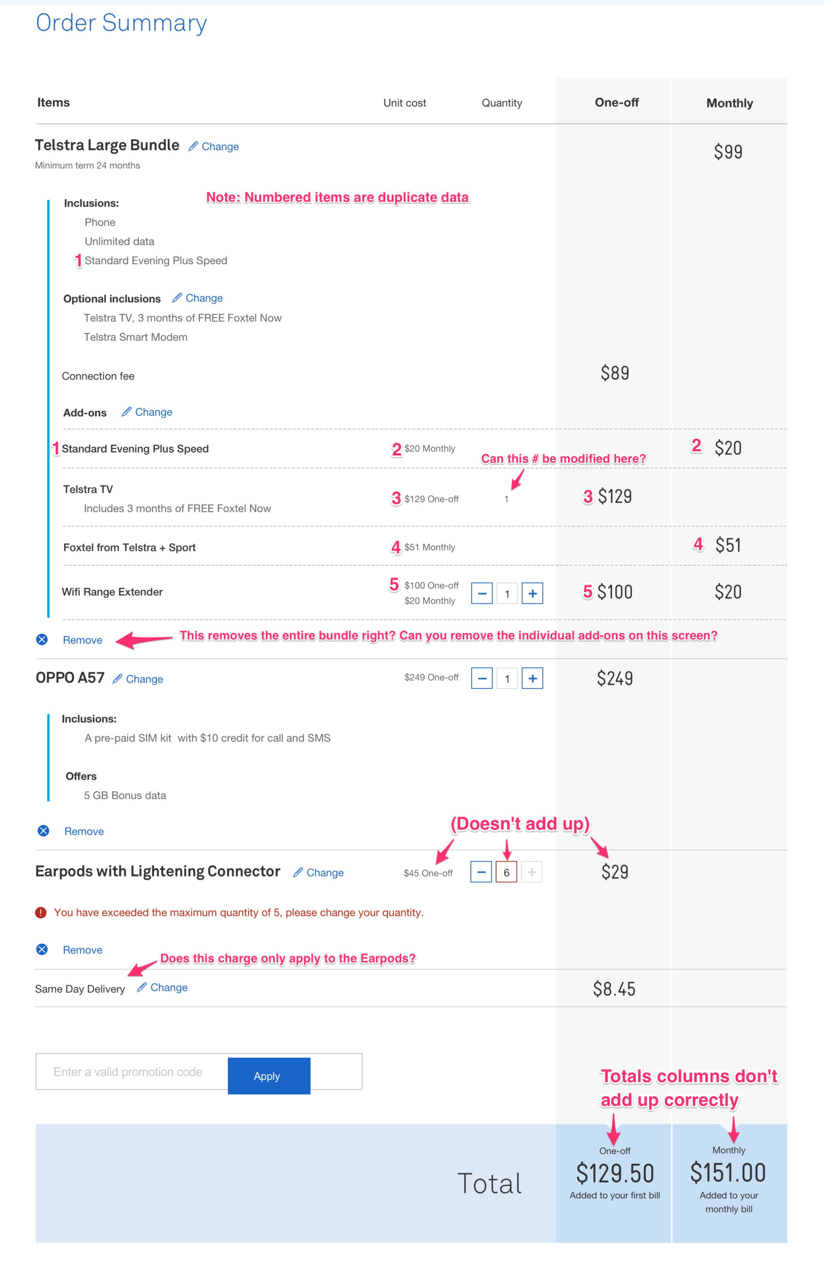Click the pencil icon beside Telstra Large Bundle
Image resolution: width=825 pixels, height=1266 pixels.
[x=193, y=146]
